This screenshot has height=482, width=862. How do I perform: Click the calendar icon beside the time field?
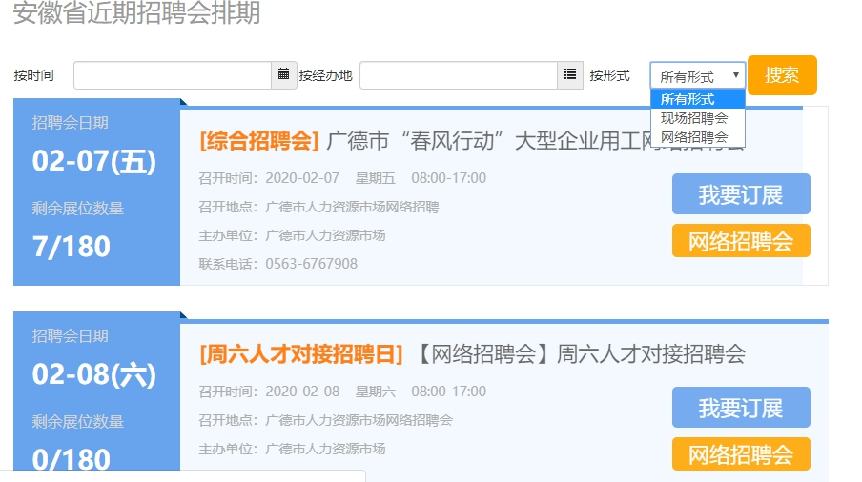tap(284, 75)
